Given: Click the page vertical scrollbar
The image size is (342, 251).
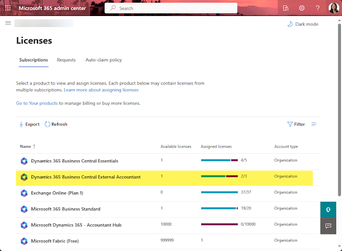Looking at the screenshot, I should pyautogui.click(x=339, y=110).
